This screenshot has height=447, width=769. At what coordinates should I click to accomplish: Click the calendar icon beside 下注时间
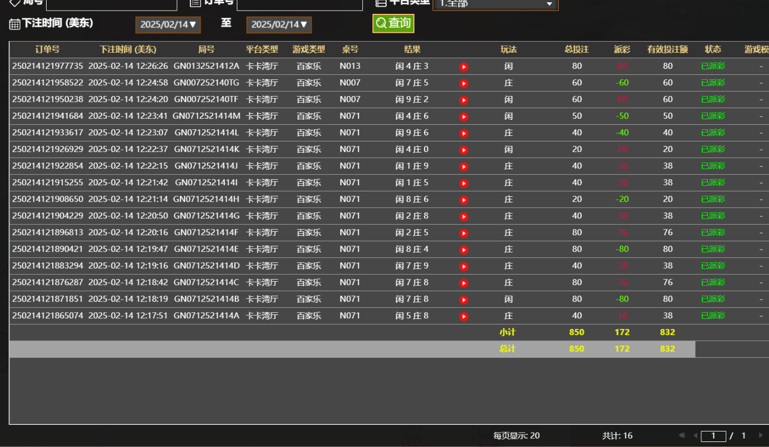click(14, 24)
